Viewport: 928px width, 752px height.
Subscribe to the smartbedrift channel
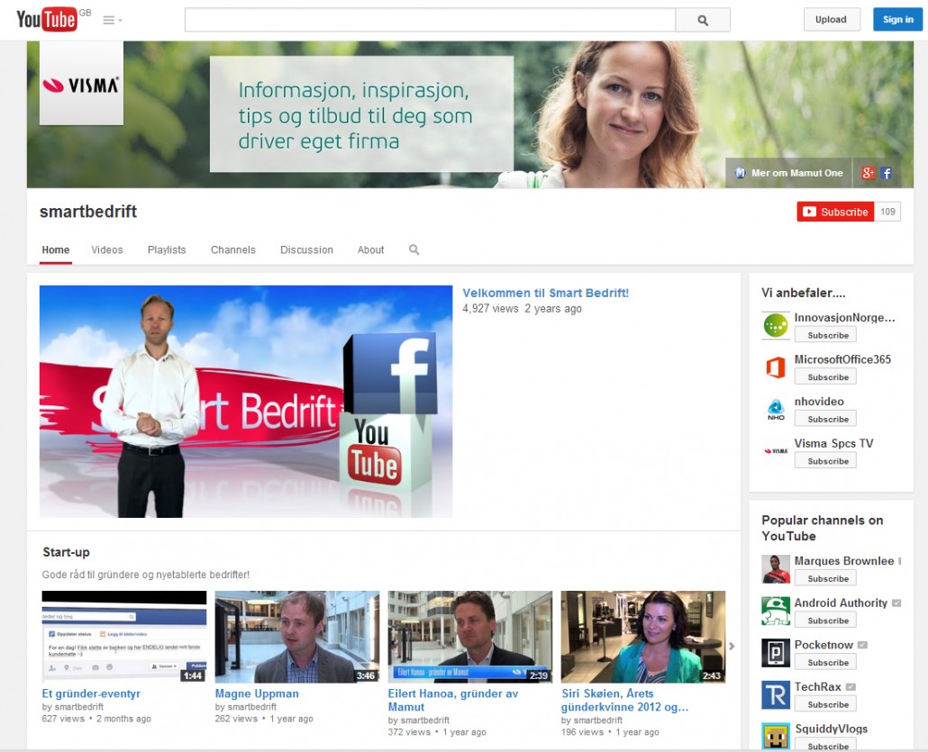click(836, 212)
